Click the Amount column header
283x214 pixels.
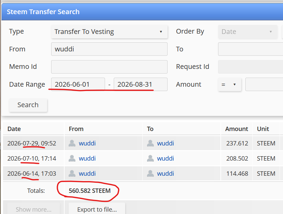(x=237, y=129)
